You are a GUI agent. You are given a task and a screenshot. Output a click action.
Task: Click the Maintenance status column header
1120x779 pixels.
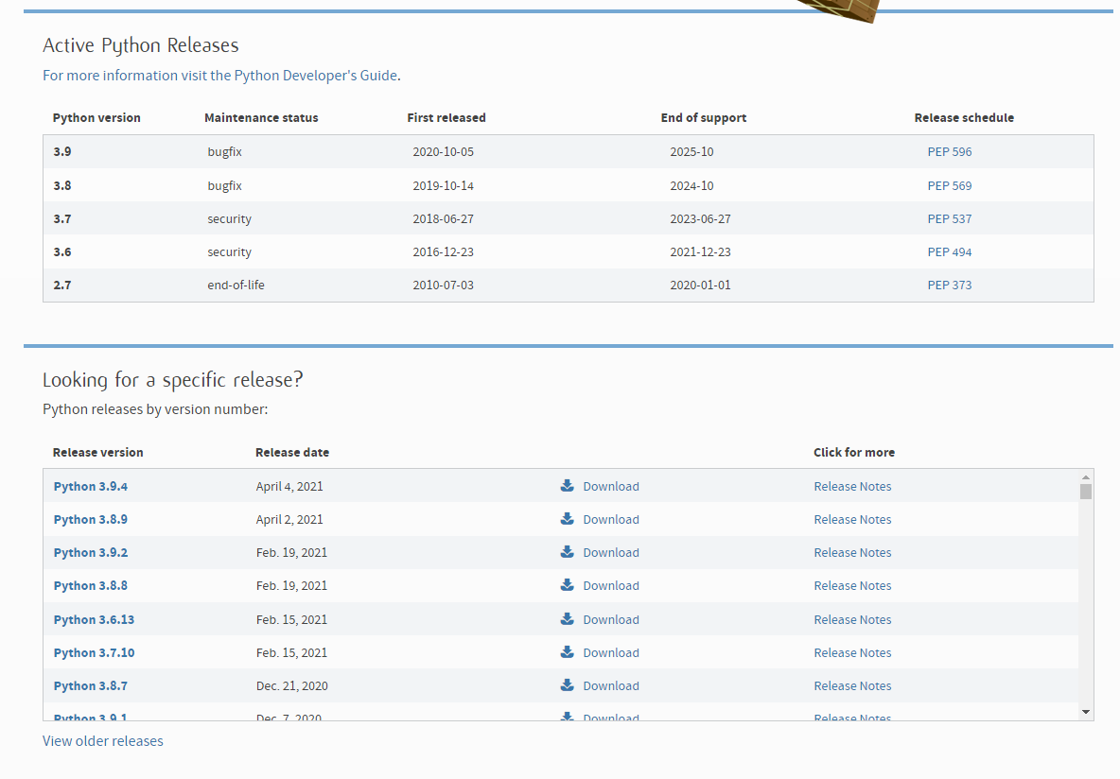pyautogui.click(x=261, y=118)
